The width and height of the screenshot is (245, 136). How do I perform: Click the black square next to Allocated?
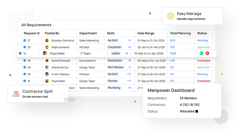[197, 111]
